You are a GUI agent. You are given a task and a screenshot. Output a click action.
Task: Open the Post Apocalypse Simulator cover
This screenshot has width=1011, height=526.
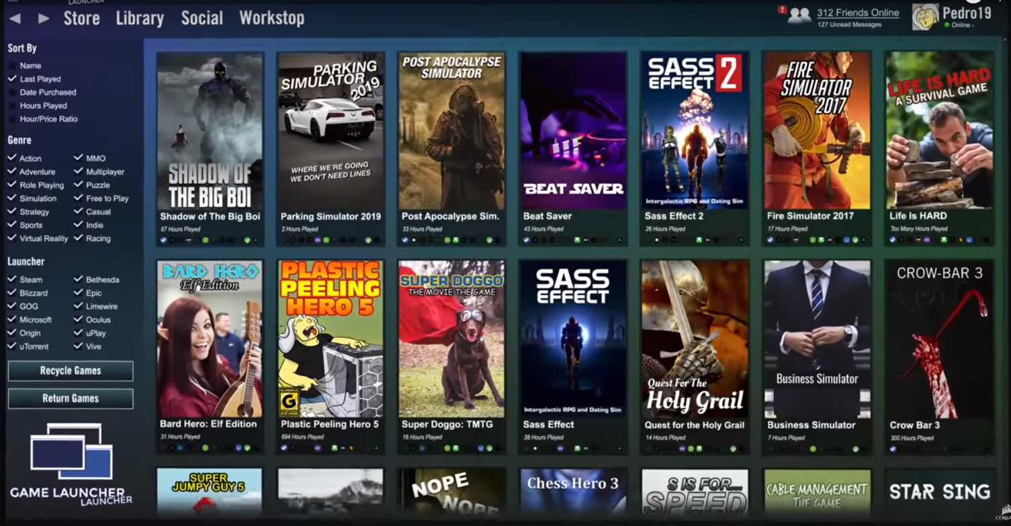pos(451,131)
